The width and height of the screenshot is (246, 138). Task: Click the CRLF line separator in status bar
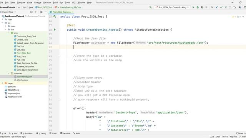coord(218,136)
